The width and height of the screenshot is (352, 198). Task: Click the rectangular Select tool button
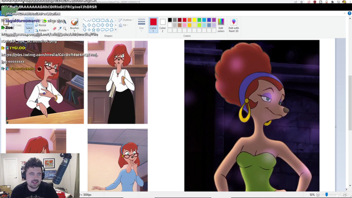click(29, 22)
